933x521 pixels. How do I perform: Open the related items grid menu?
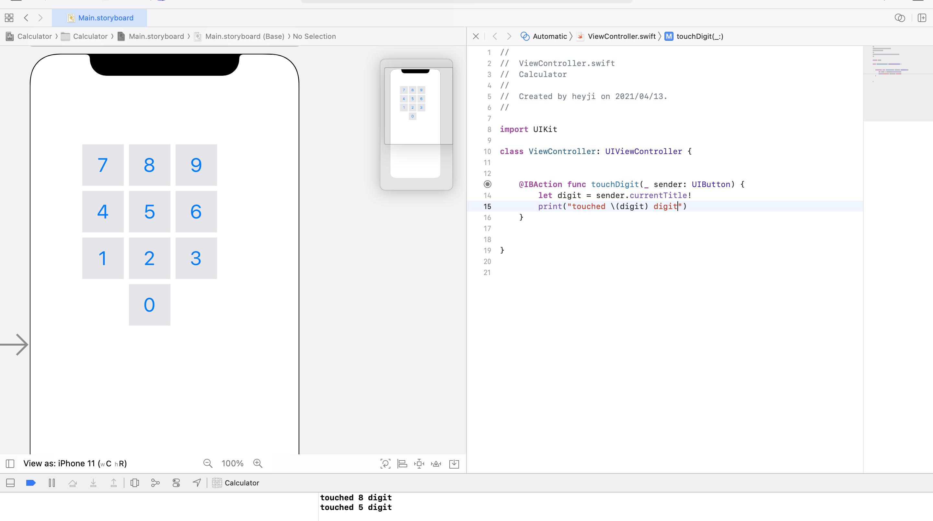9,18
